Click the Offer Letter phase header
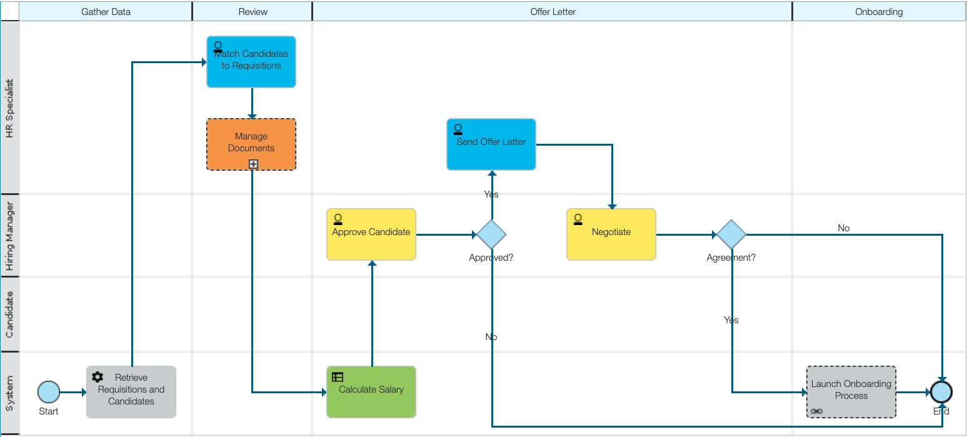The height and width of the screenshot is (437, 967). click(x=553, y=11)
